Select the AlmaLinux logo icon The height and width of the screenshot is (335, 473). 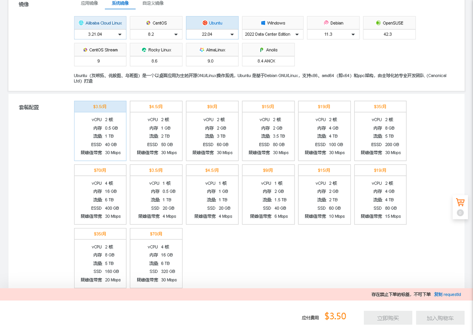[202, 50]
